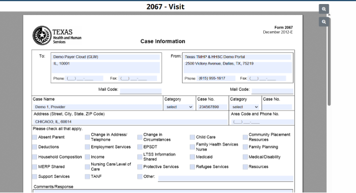Tick the Change in Address/Telephone checkbox
356x193 pixels.
[87, 137]
